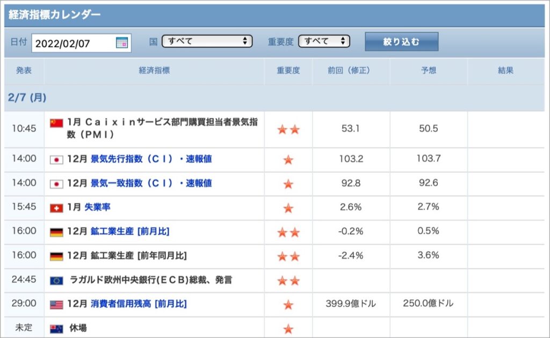
Task: Click the 結果 column header
Action: point(506,70)
